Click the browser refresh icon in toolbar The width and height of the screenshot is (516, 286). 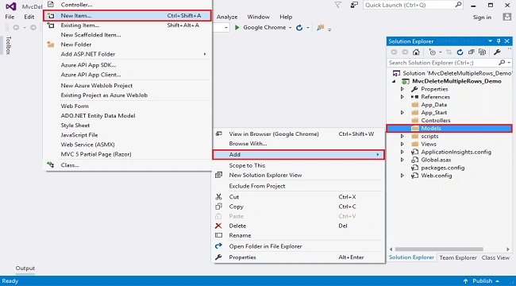pyautogui.click(x=299, y=28)
